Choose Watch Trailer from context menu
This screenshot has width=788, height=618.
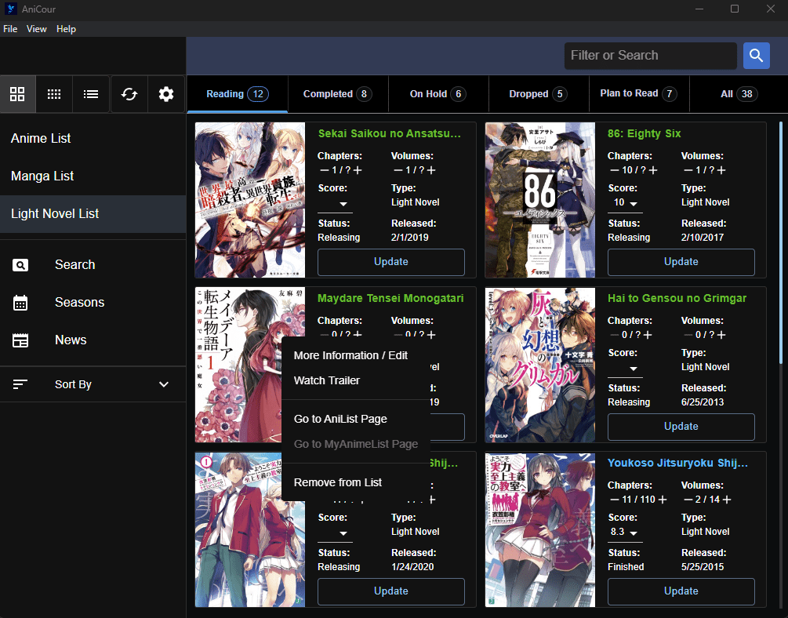click(356, 380)
